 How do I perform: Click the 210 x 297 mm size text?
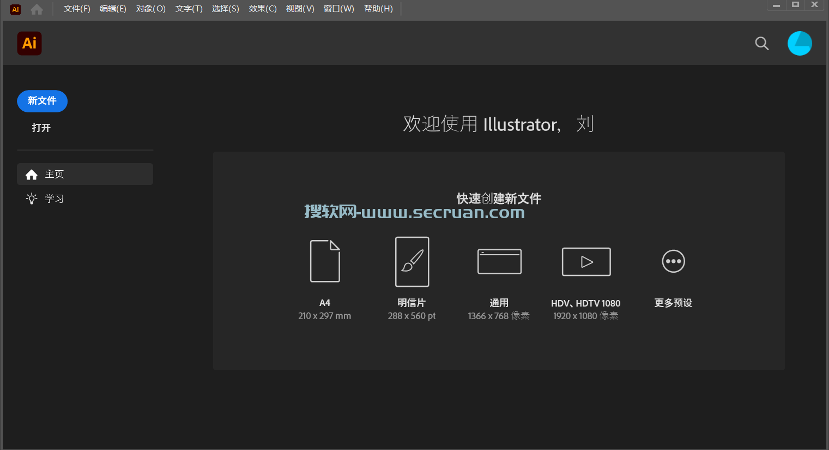[325, 316]
